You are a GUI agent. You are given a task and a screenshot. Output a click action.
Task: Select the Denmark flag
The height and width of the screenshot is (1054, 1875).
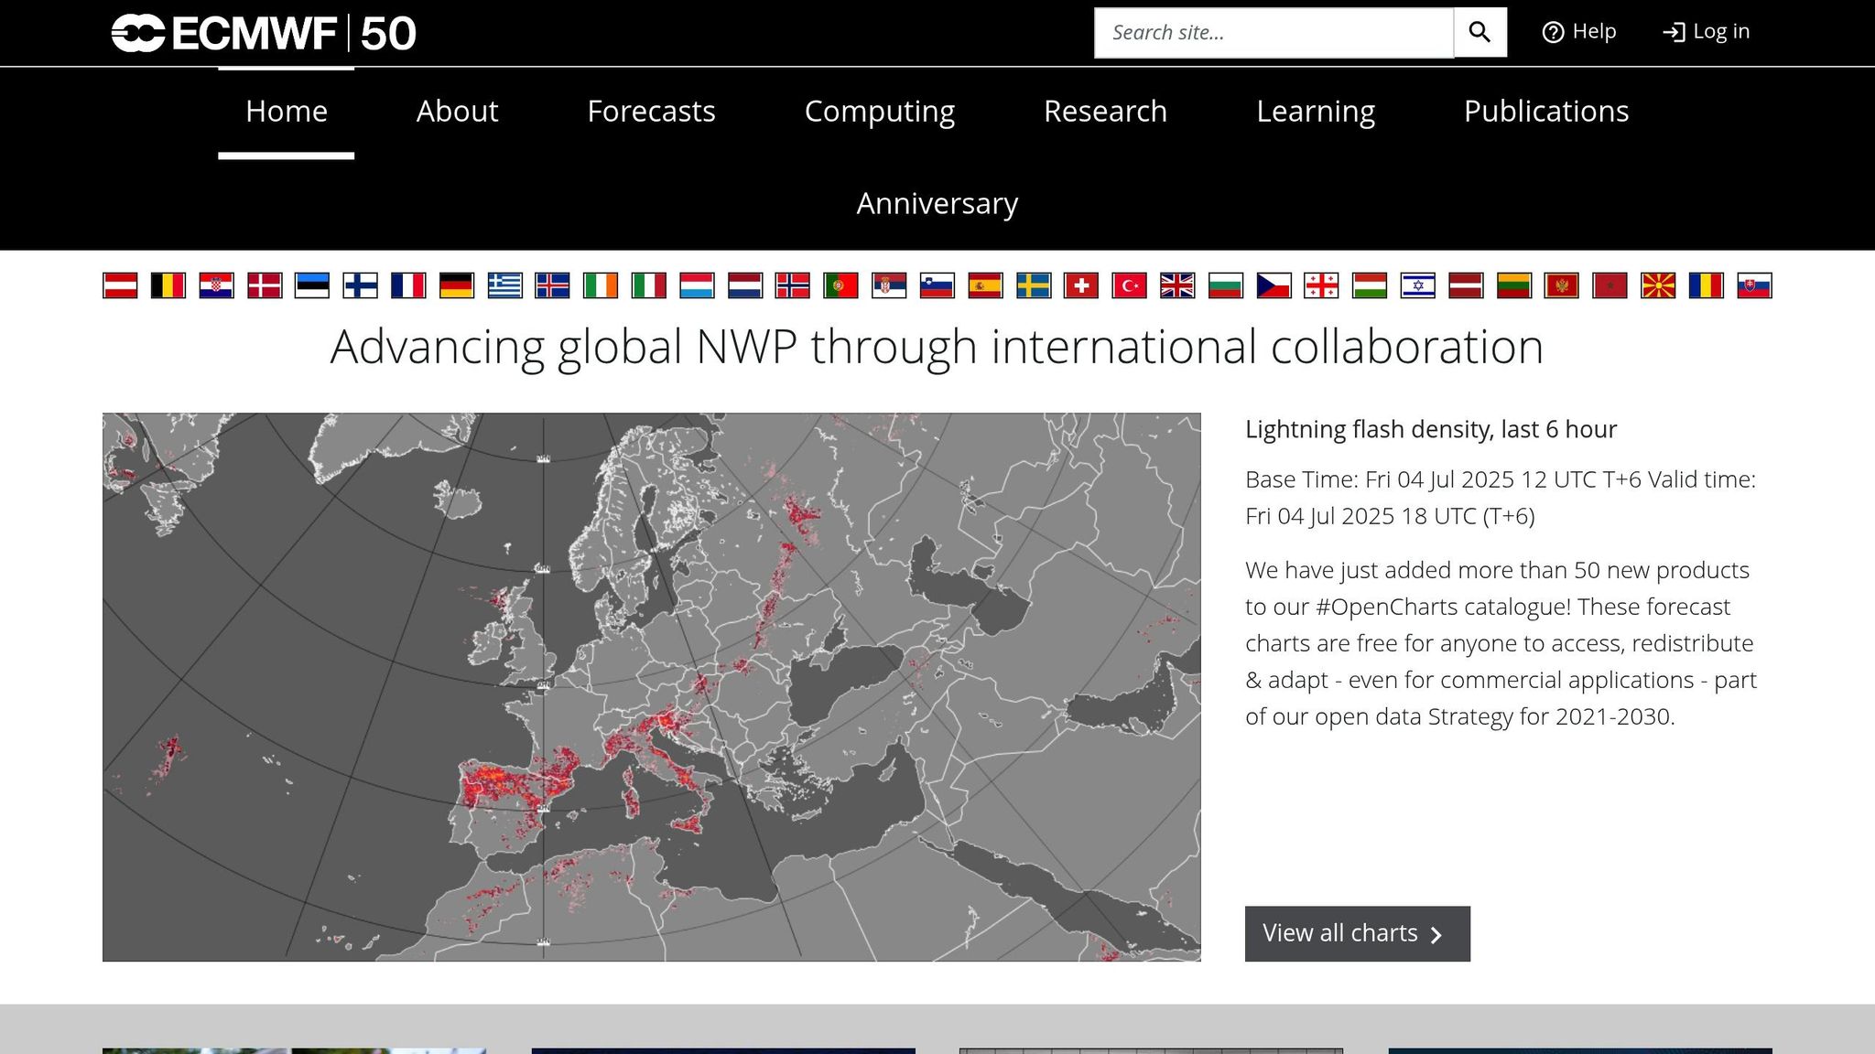(265, 285)
